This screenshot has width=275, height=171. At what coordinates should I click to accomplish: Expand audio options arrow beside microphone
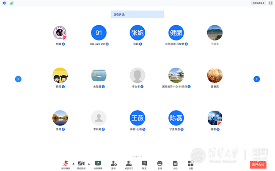(x=73, y=163)
